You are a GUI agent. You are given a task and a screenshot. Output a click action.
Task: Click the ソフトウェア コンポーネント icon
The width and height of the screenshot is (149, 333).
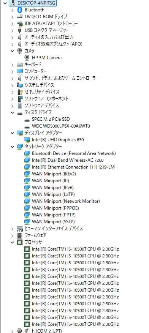[x=20, y=99]
